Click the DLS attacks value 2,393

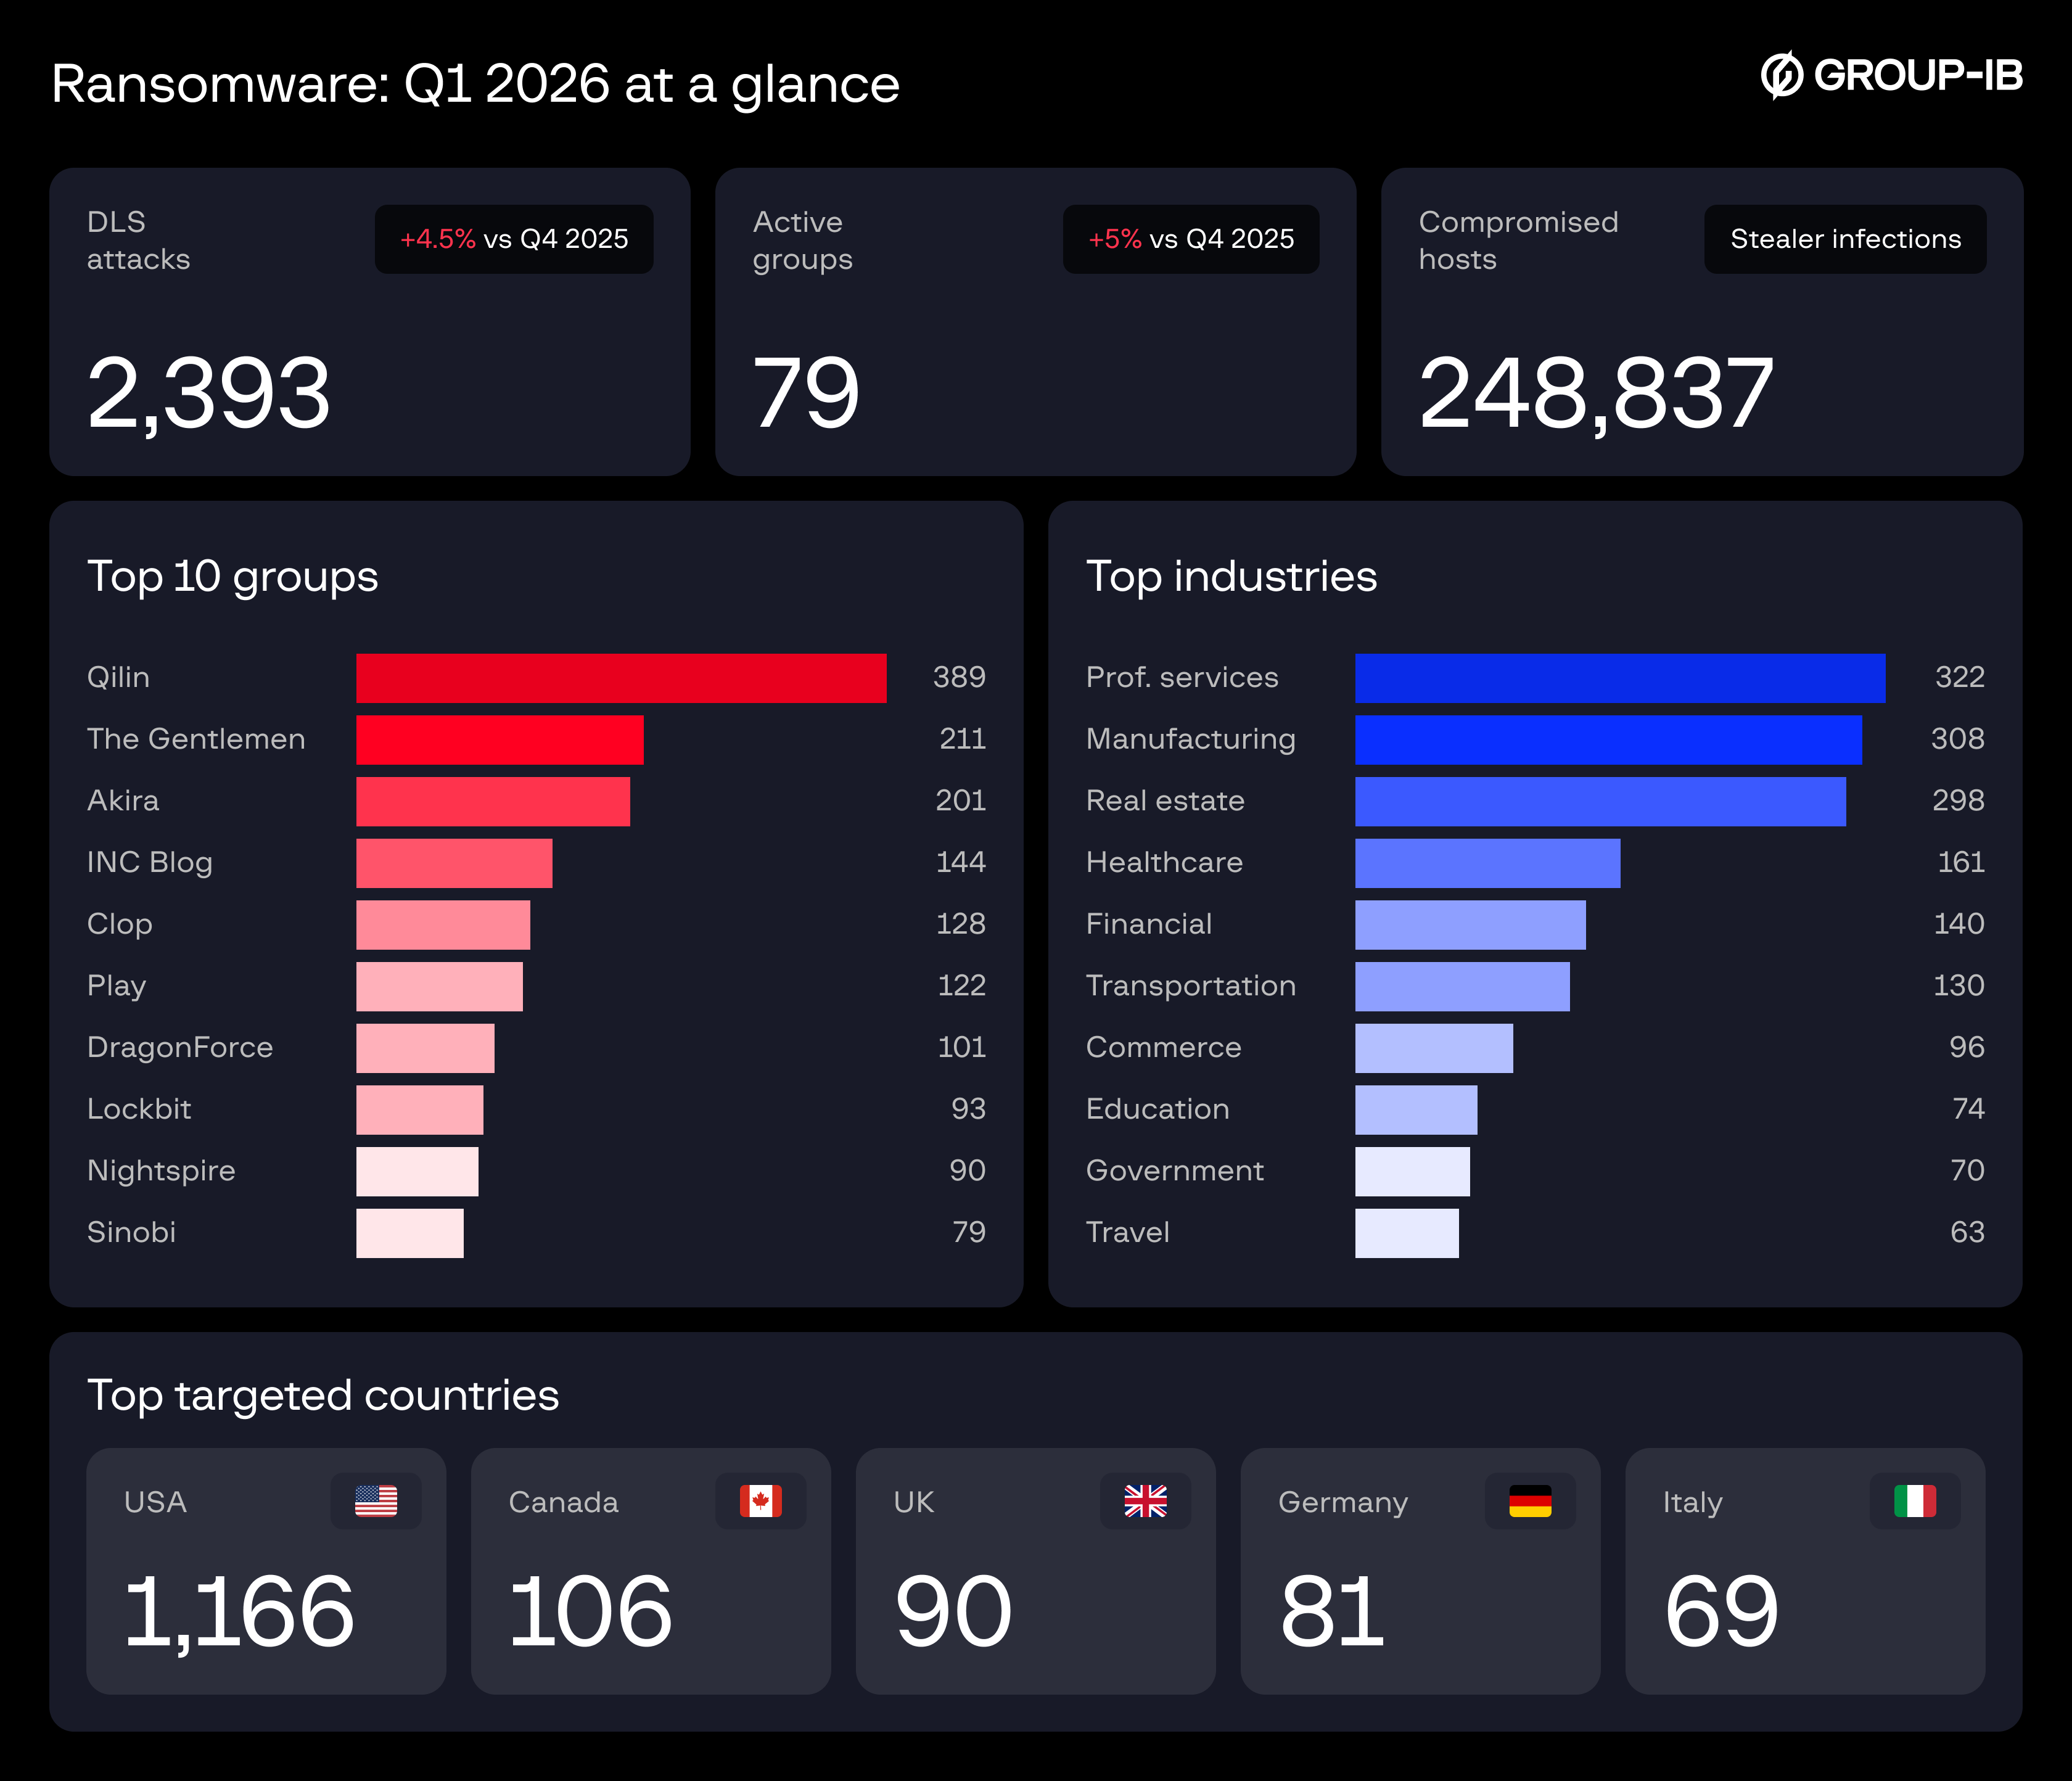pyautogui.click(x=208, y=395)
